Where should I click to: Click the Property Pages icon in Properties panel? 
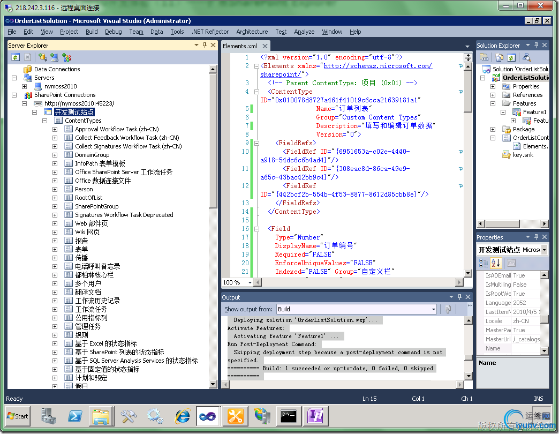(511, 263)
